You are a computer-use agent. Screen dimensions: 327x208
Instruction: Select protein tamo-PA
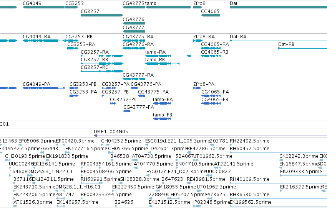pos(162,103)
